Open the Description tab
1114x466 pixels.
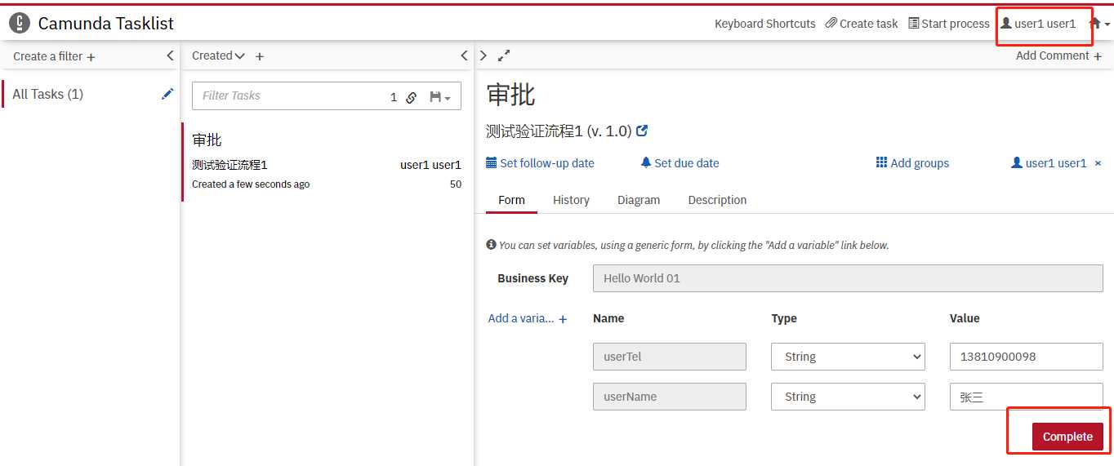[x=717, y=200]
